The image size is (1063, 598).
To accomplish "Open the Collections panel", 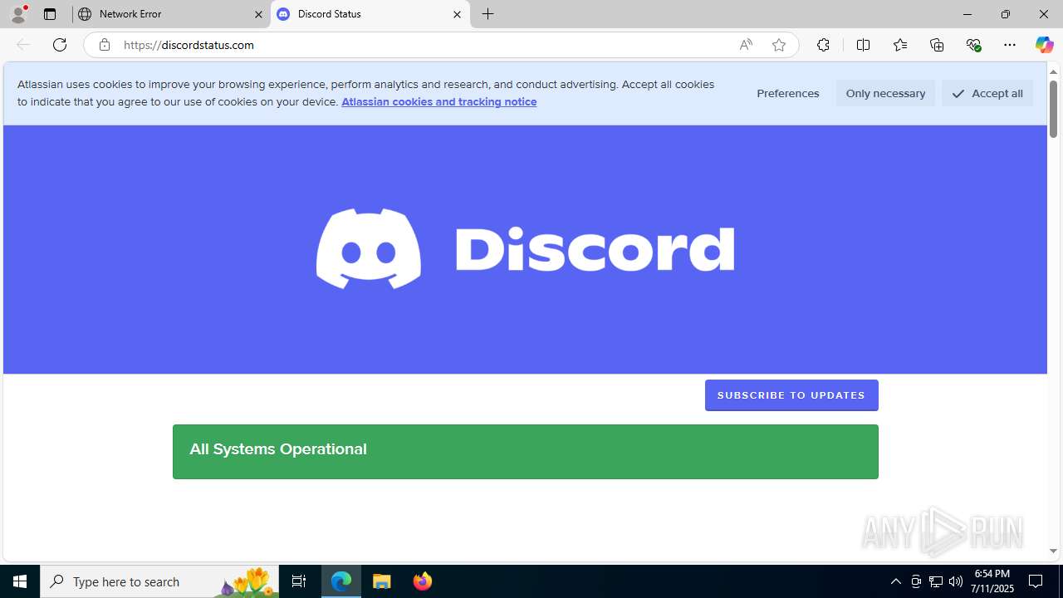I will pyautogui.click(x=937, y=45).
